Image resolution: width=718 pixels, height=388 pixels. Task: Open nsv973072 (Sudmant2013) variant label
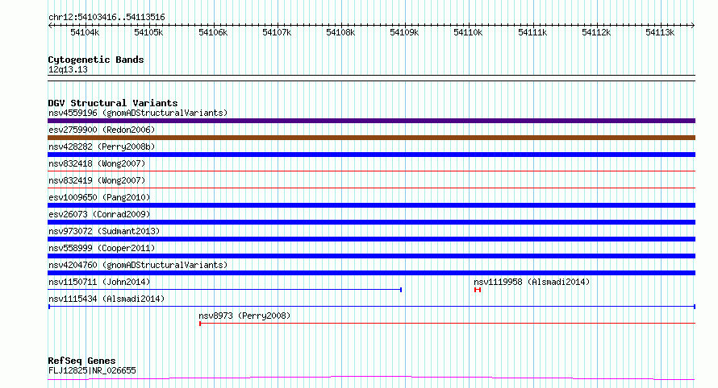coord(104,231)
